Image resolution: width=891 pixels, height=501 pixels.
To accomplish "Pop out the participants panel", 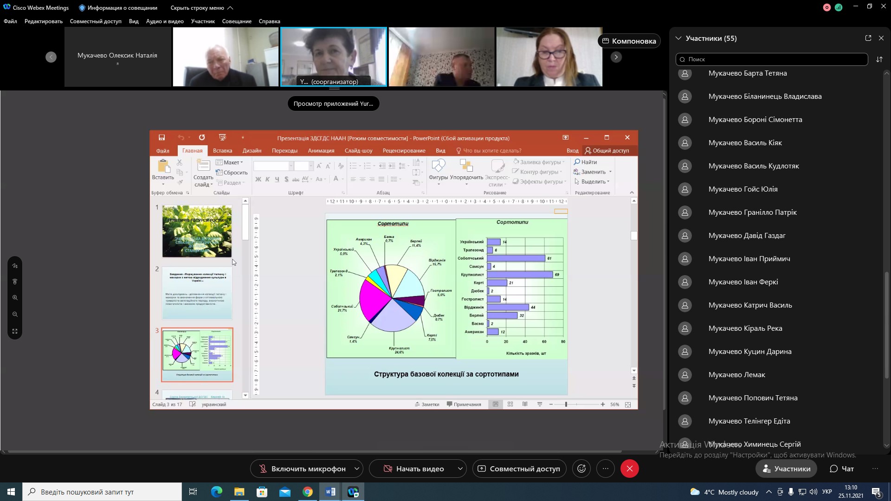I will coord(868,38).
